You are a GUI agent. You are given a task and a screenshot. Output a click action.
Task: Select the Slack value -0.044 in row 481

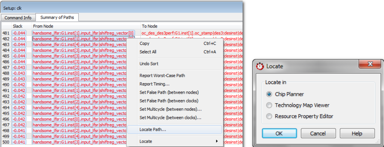coord(19,33)
